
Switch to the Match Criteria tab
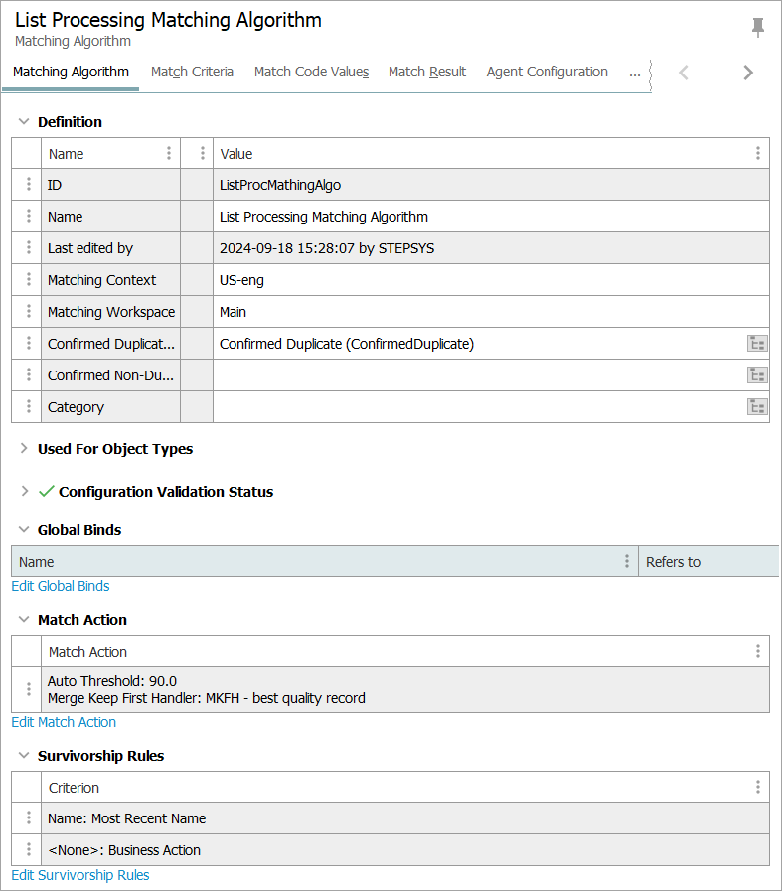pos(192,72)
